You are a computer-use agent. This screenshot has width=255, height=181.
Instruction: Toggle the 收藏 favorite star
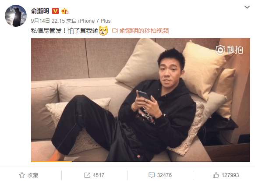coord(22,175)
